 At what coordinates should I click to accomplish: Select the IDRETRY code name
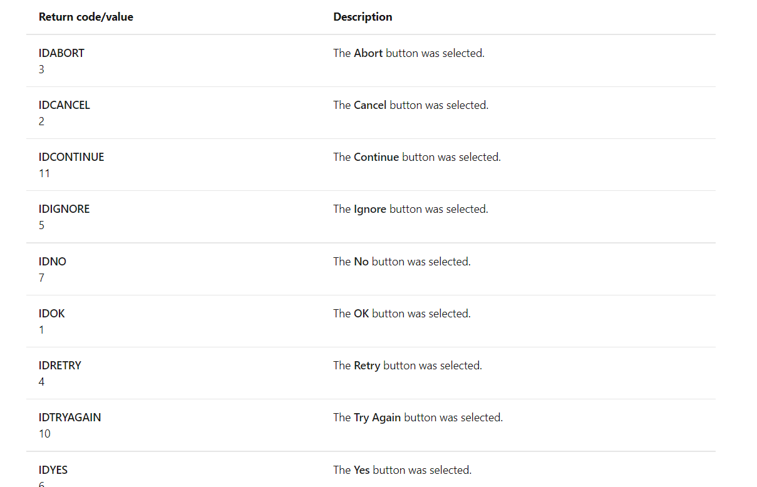(60, 366)
